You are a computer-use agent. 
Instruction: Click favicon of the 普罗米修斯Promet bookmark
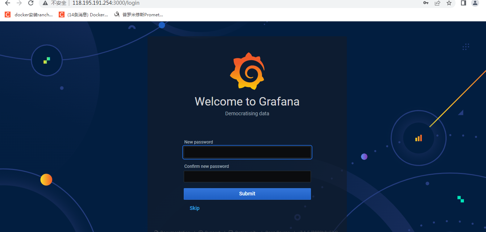click(x=117, y=14)
